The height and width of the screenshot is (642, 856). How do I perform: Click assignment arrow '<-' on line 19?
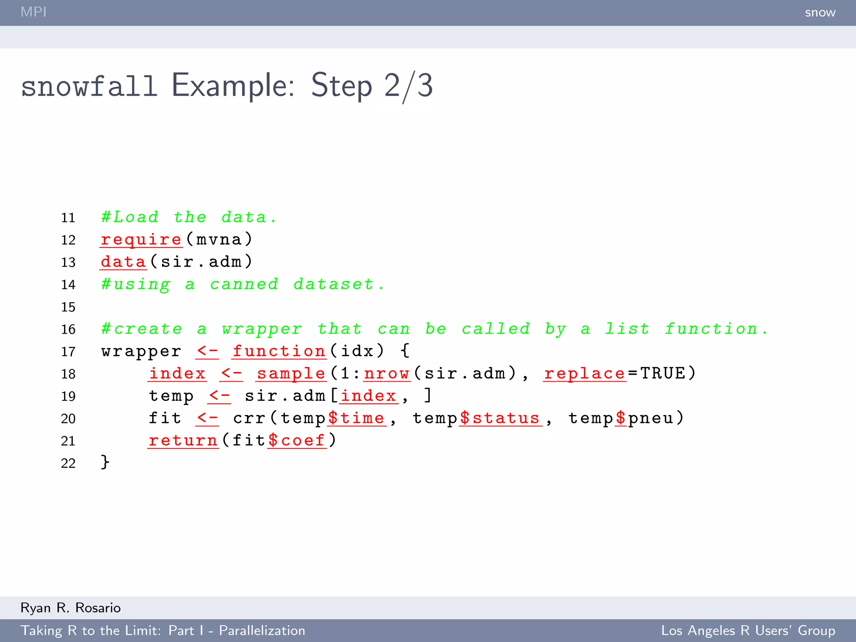tap(219, 396)
